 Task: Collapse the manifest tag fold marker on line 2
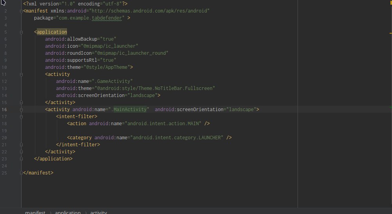(x=21, y=11)
